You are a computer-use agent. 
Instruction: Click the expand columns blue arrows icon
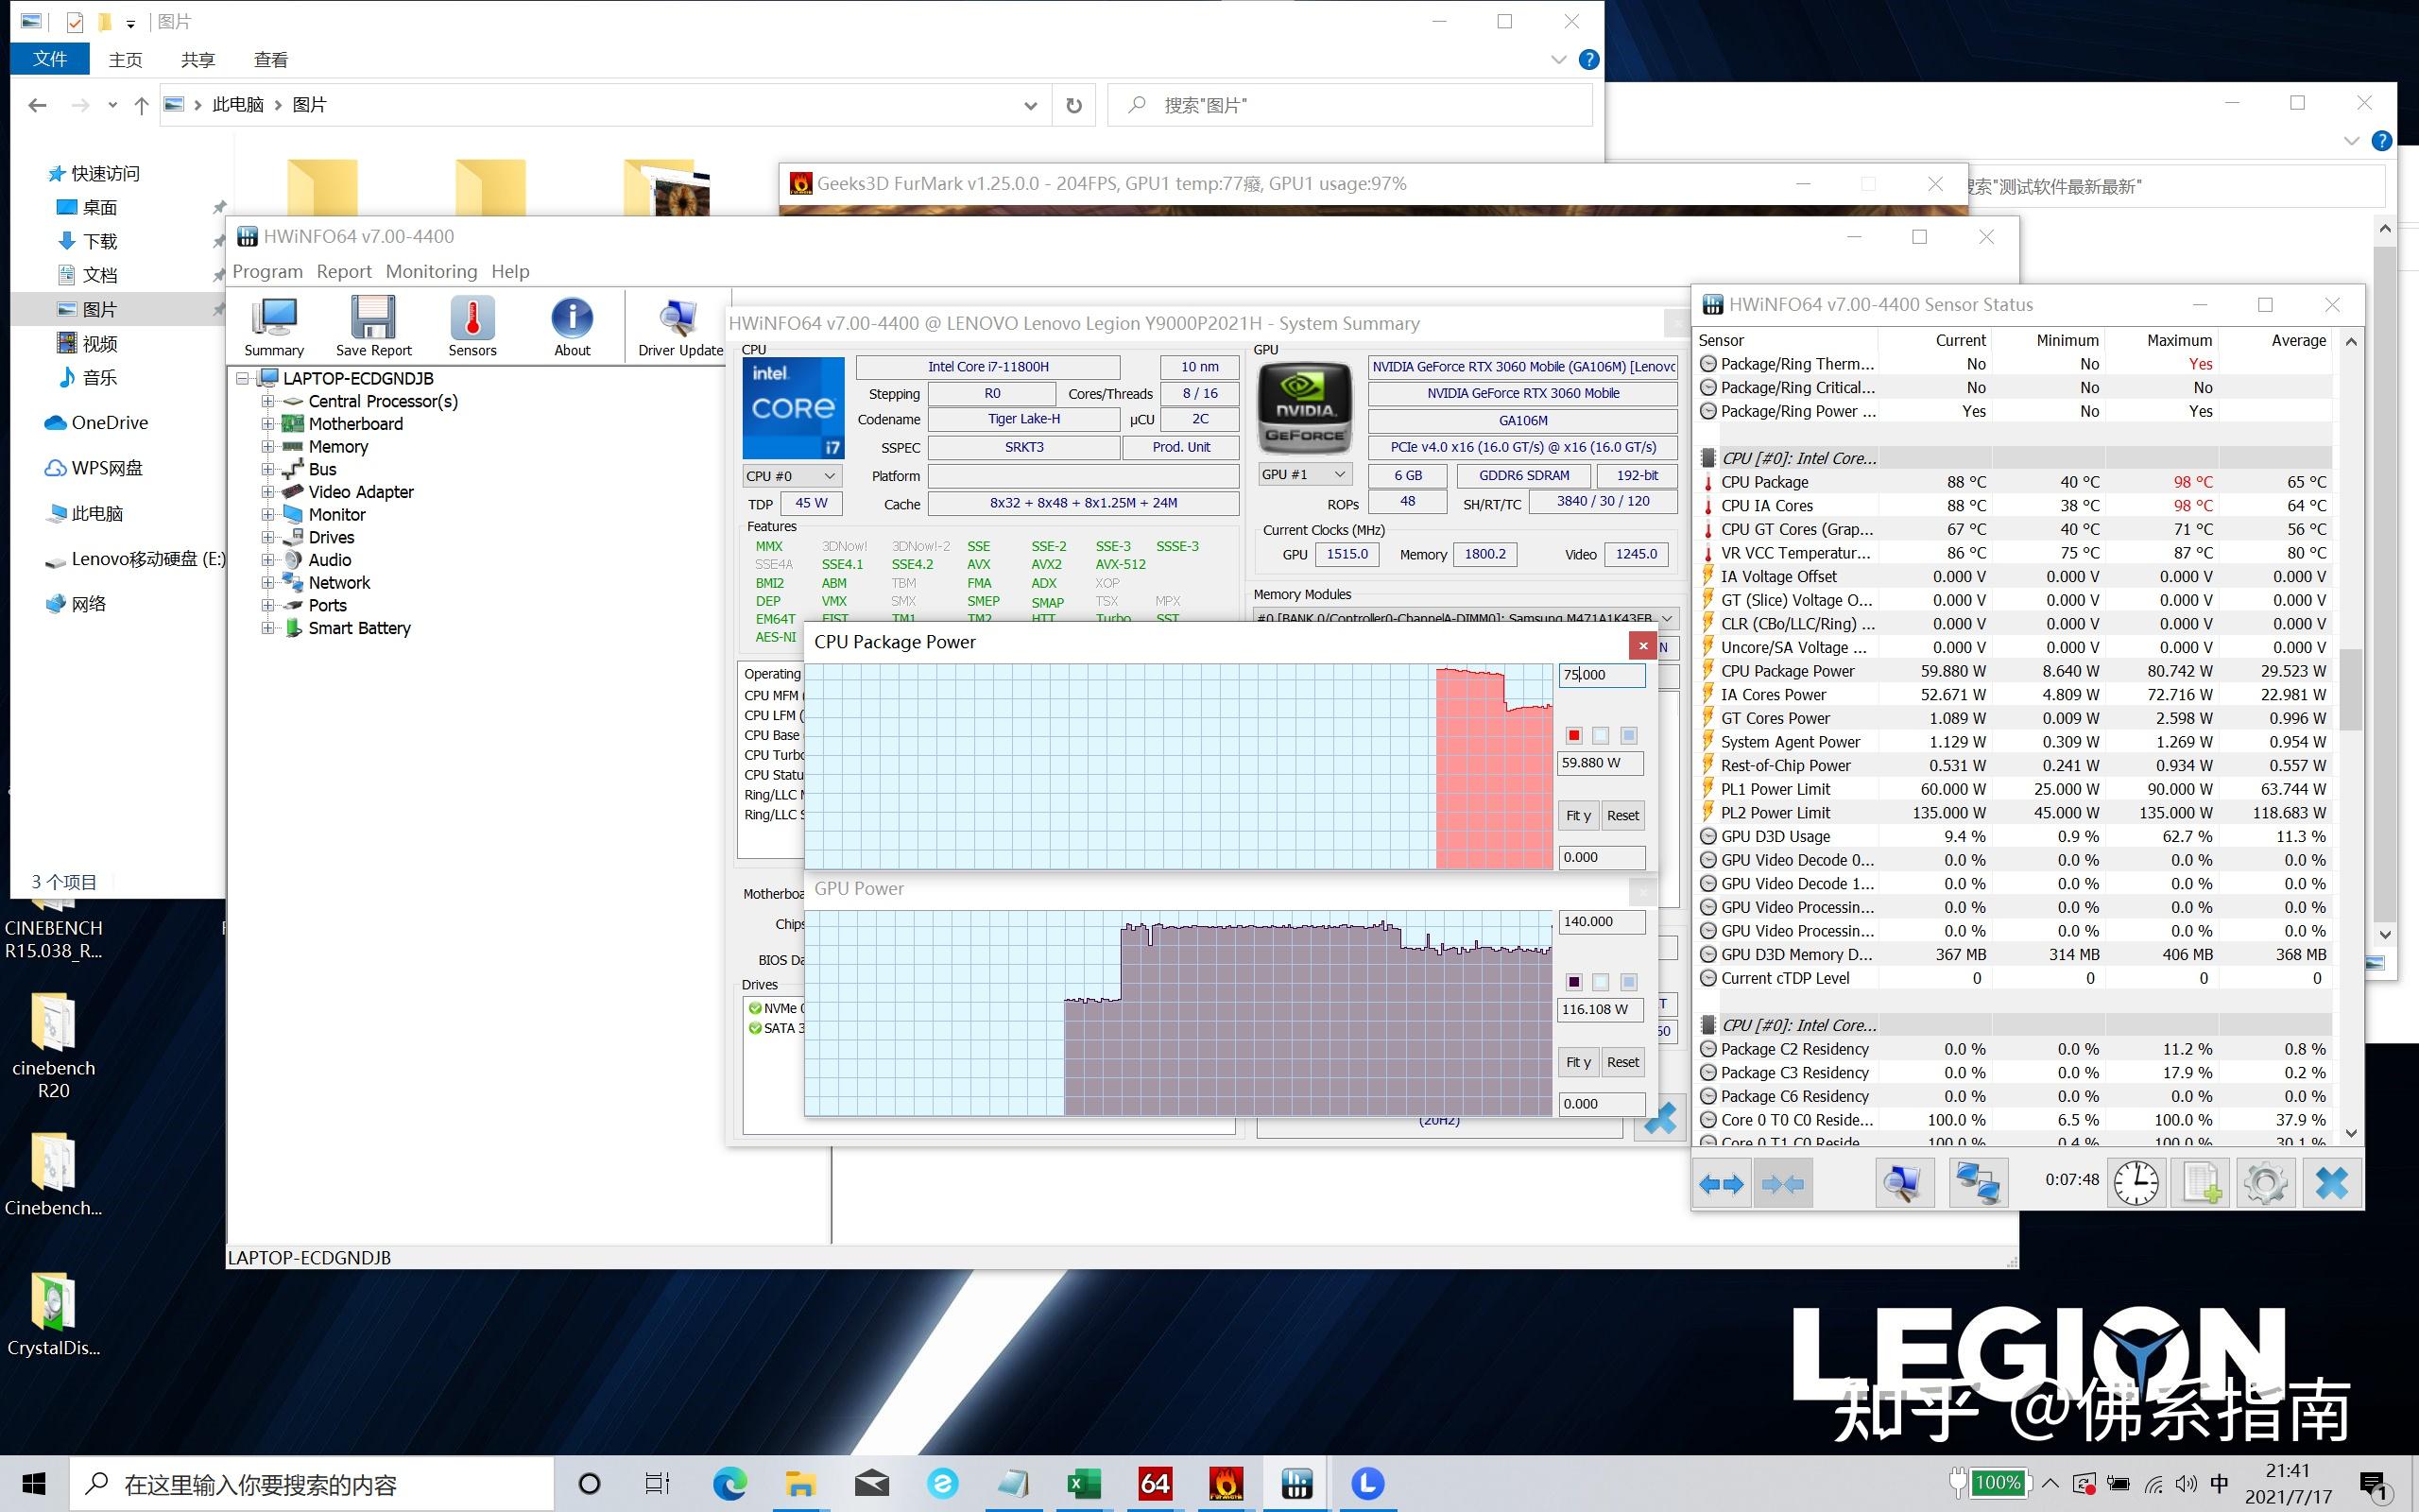[x=1721, y=1184]
